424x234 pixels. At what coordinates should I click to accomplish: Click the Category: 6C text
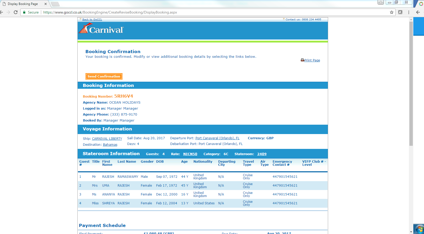pyautogui.click(x=216, y=154)
